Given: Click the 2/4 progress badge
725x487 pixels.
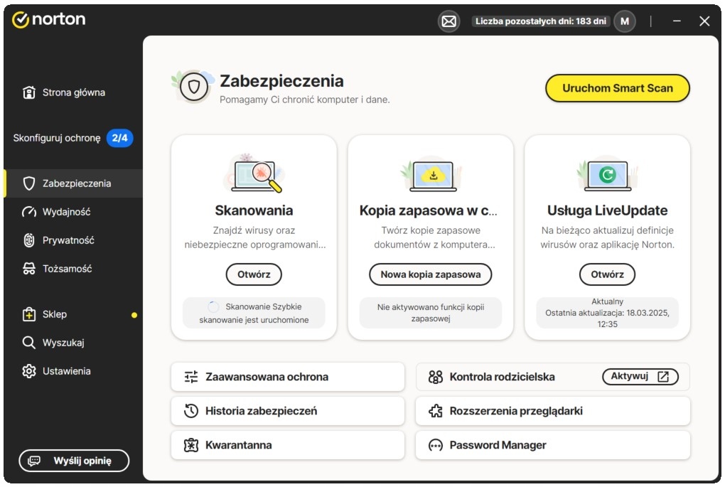Looking at the screenshot, I should pos(119,138).
